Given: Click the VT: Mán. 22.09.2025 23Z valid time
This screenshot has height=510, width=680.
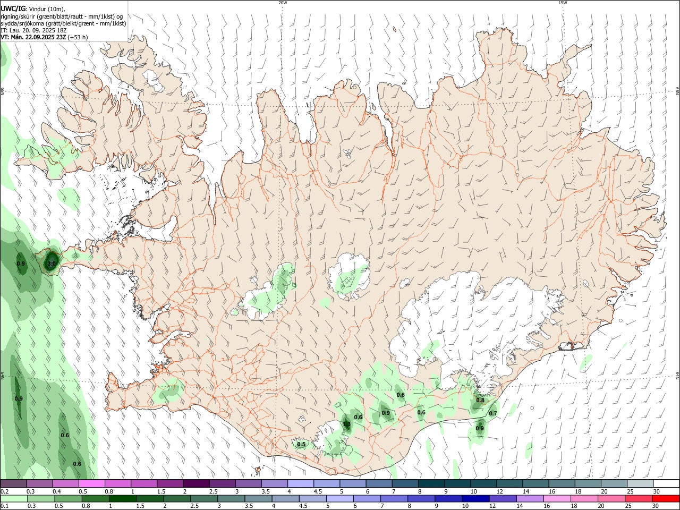Looking at the screenshot, I should tap(33, 37).
